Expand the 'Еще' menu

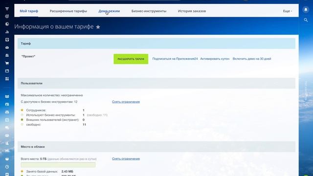coord(288,11)
